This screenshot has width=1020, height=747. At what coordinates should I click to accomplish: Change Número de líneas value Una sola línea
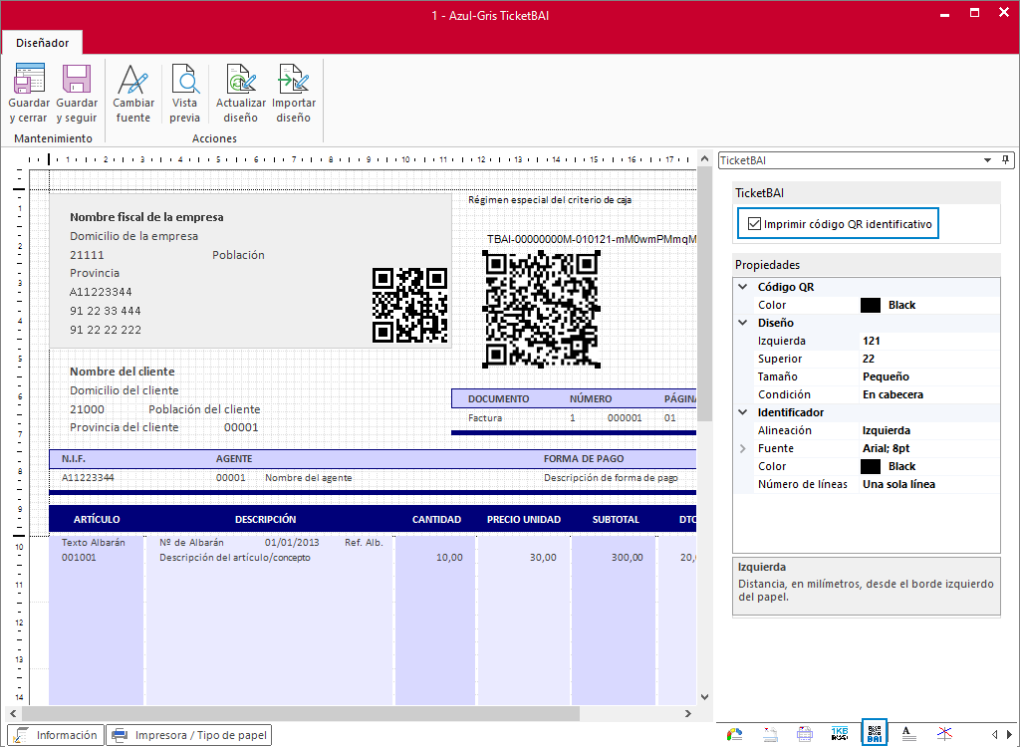pyautogui.click(x=929, y=484)
